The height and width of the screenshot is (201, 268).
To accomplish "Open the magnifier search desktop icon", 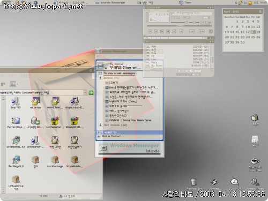I will tap(234, 182).
